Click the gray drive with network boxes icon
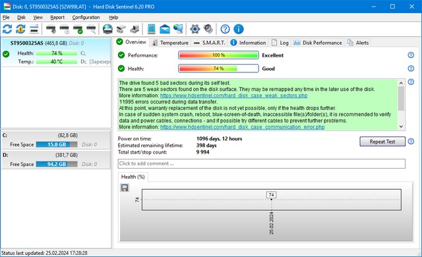This screenshot has width=422, height=257. click(121, 29)
